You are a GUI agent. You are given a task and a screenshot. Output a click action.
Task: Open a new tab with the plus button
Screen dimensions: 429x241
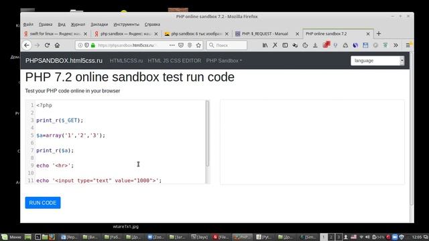(379, 33)
